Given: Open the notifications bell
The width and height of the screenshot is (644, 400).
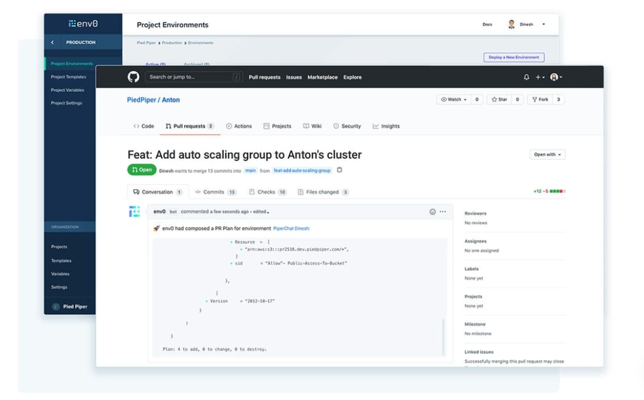Looking at the screenshot, I should (x=526, y=77).
